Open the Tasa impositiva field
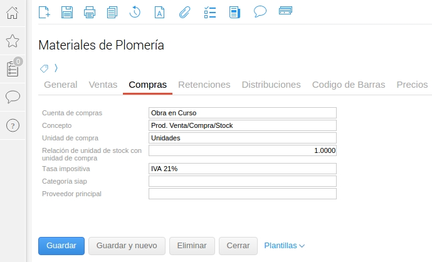The width and height of the screenshot is (432, 262). coord(242,169)
